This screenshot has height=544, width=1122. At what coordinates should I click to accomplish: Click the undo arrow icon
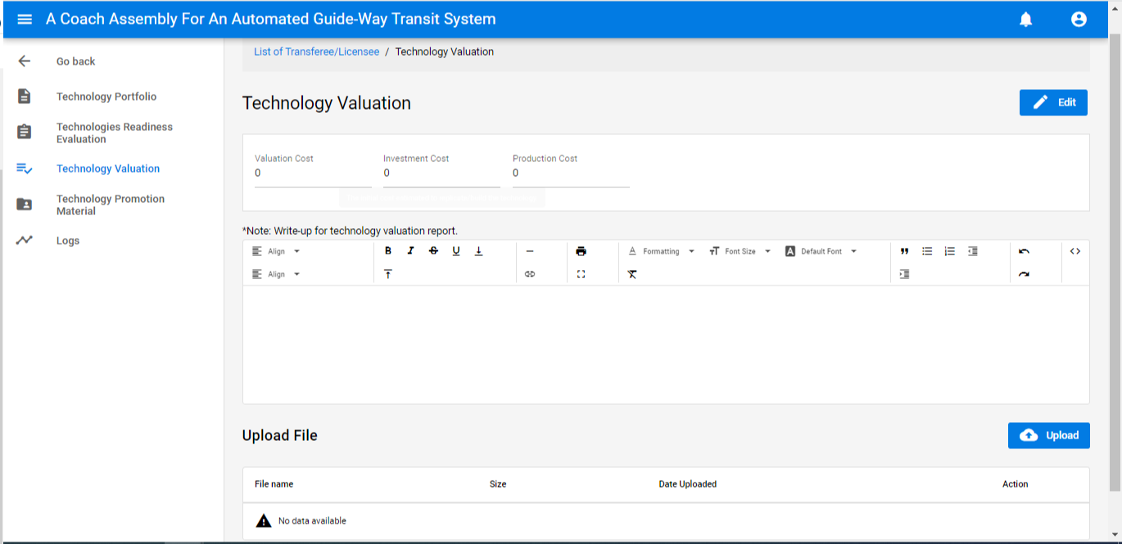pyautogui.click(x=1024, y=251)
